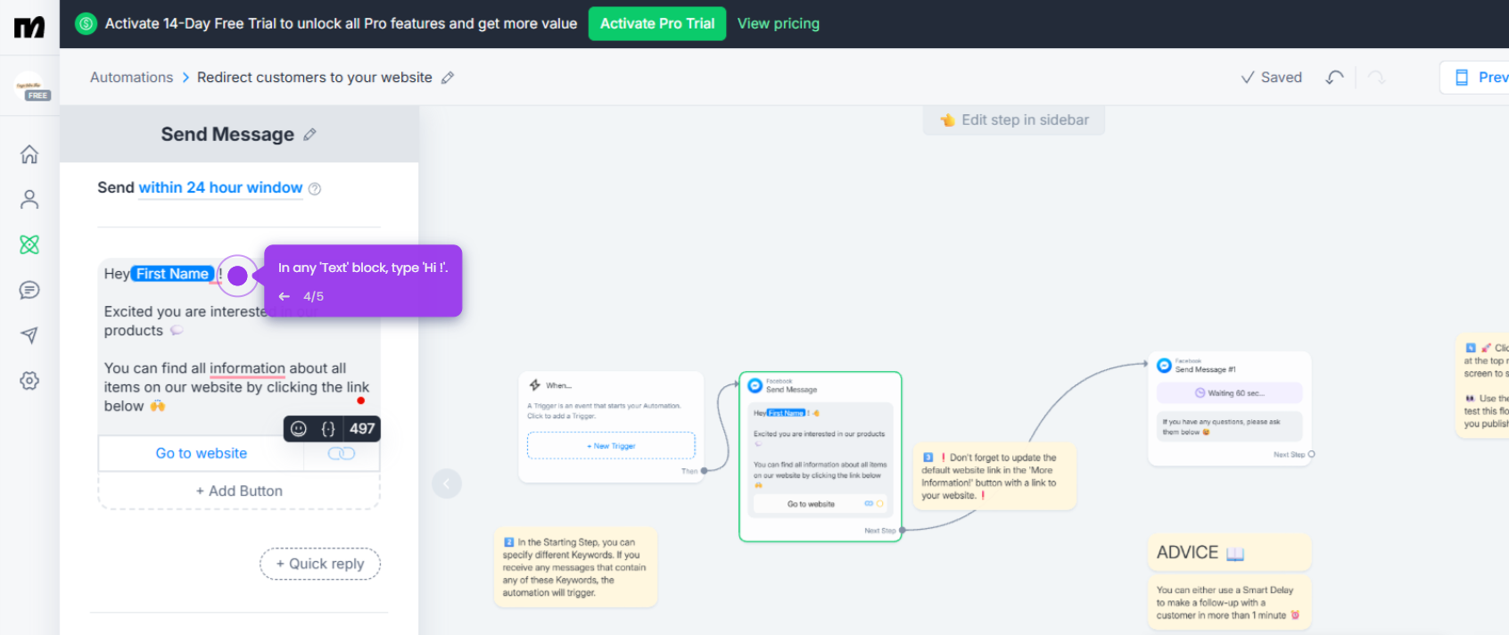This screenshot has height=635, width=1509.
Task: Open emoji picker in text block toolbar
Action: pyautogui.click(x=299, y=429)
